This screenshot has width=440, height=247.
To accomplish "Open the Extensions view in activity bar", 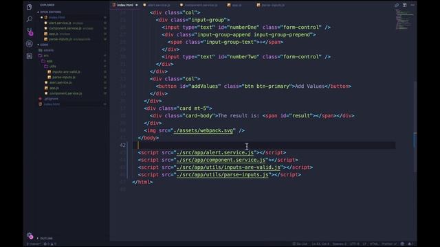I will (29, 56).
